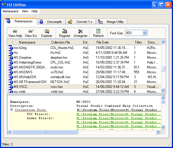Viewport: 173px width, 148px height.
Task: Click the COL_Master.HxC cell
Action: 62,48
